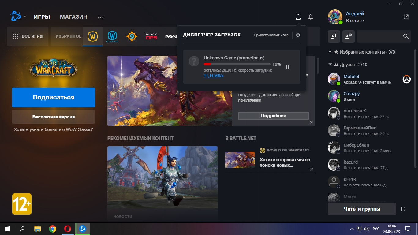Click the download speed 11,14 Мб/с link
Image resolution: width=418 pixels, height=235 pixels.
pos(214,76)
